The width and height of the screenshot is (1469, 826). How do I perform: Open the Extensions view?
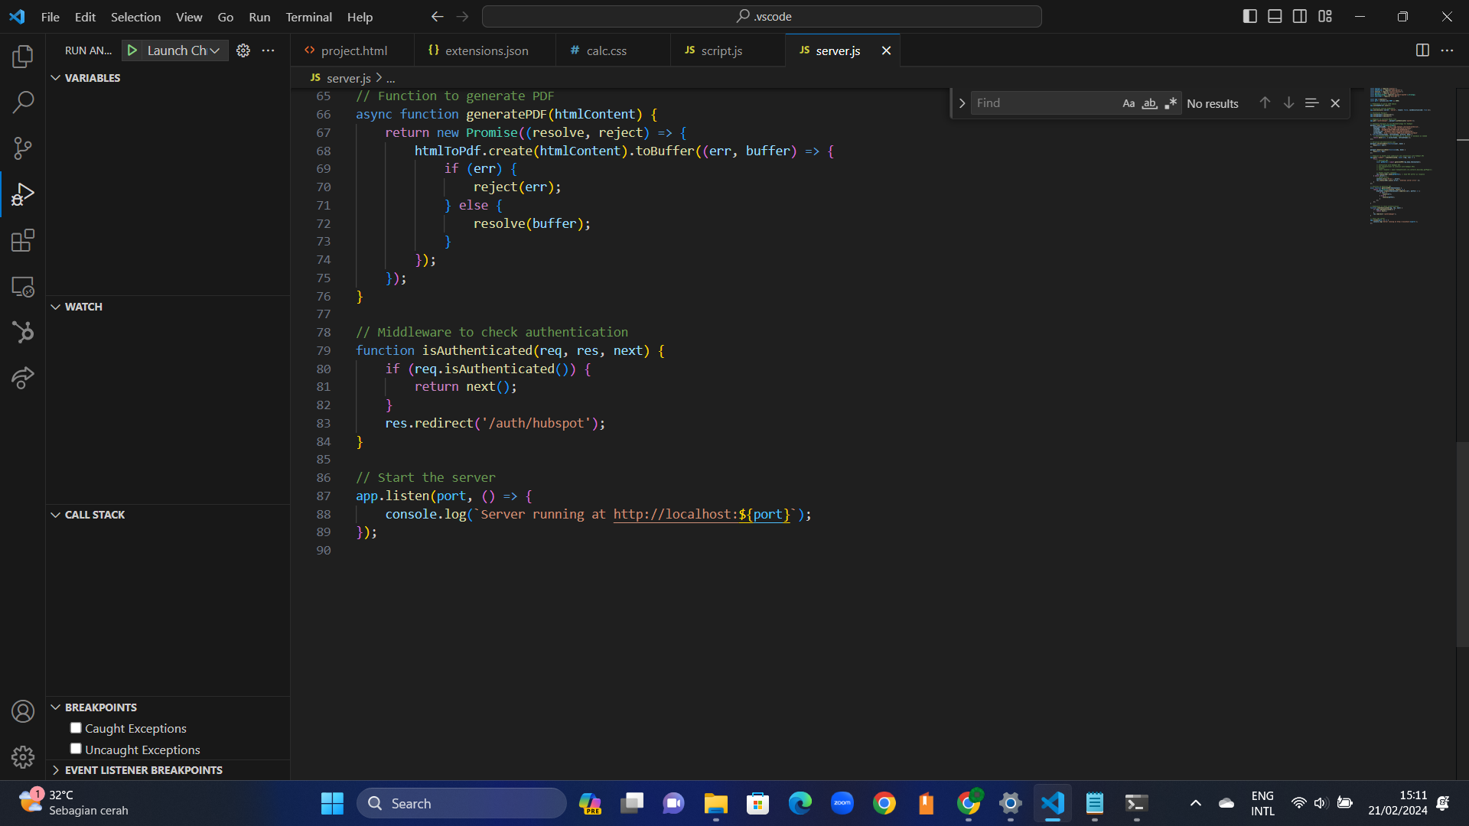tap(23, 240)
